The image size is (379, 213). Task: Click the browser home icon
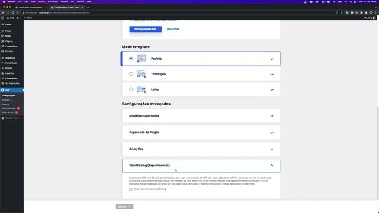click(17, 12)
